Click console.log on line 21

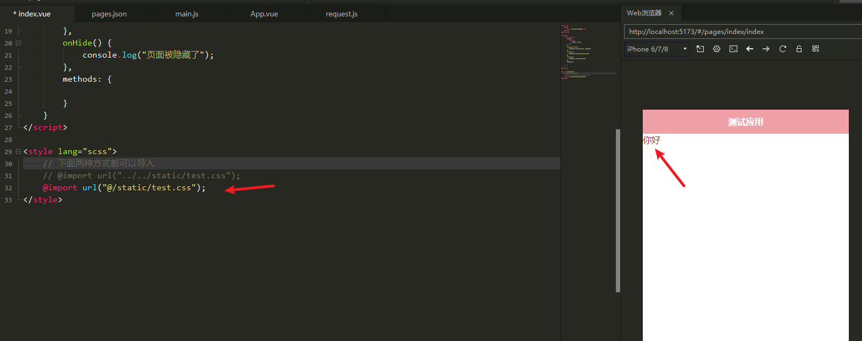click(x=109, y=55)
